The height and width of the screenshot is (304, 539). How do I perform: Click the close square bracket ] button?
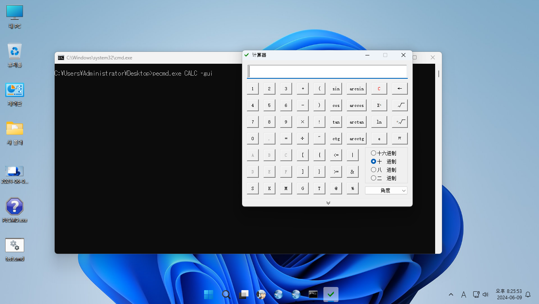click(x=302, y=172)
